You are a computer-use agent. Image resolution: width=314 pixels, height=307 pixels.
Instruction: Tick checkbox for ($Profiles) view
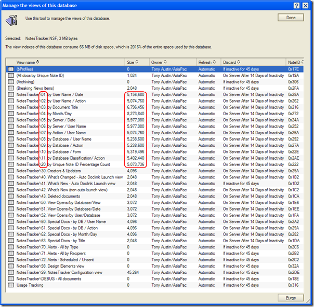pyautogui.click(x=11, y=69)
